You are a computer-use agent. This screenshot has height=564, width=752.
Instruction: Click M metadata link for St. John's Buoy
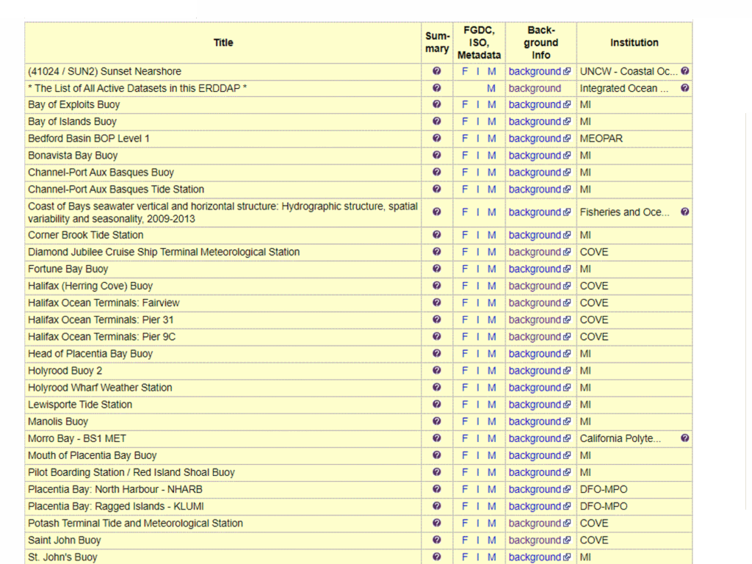[x=491, y=557]
